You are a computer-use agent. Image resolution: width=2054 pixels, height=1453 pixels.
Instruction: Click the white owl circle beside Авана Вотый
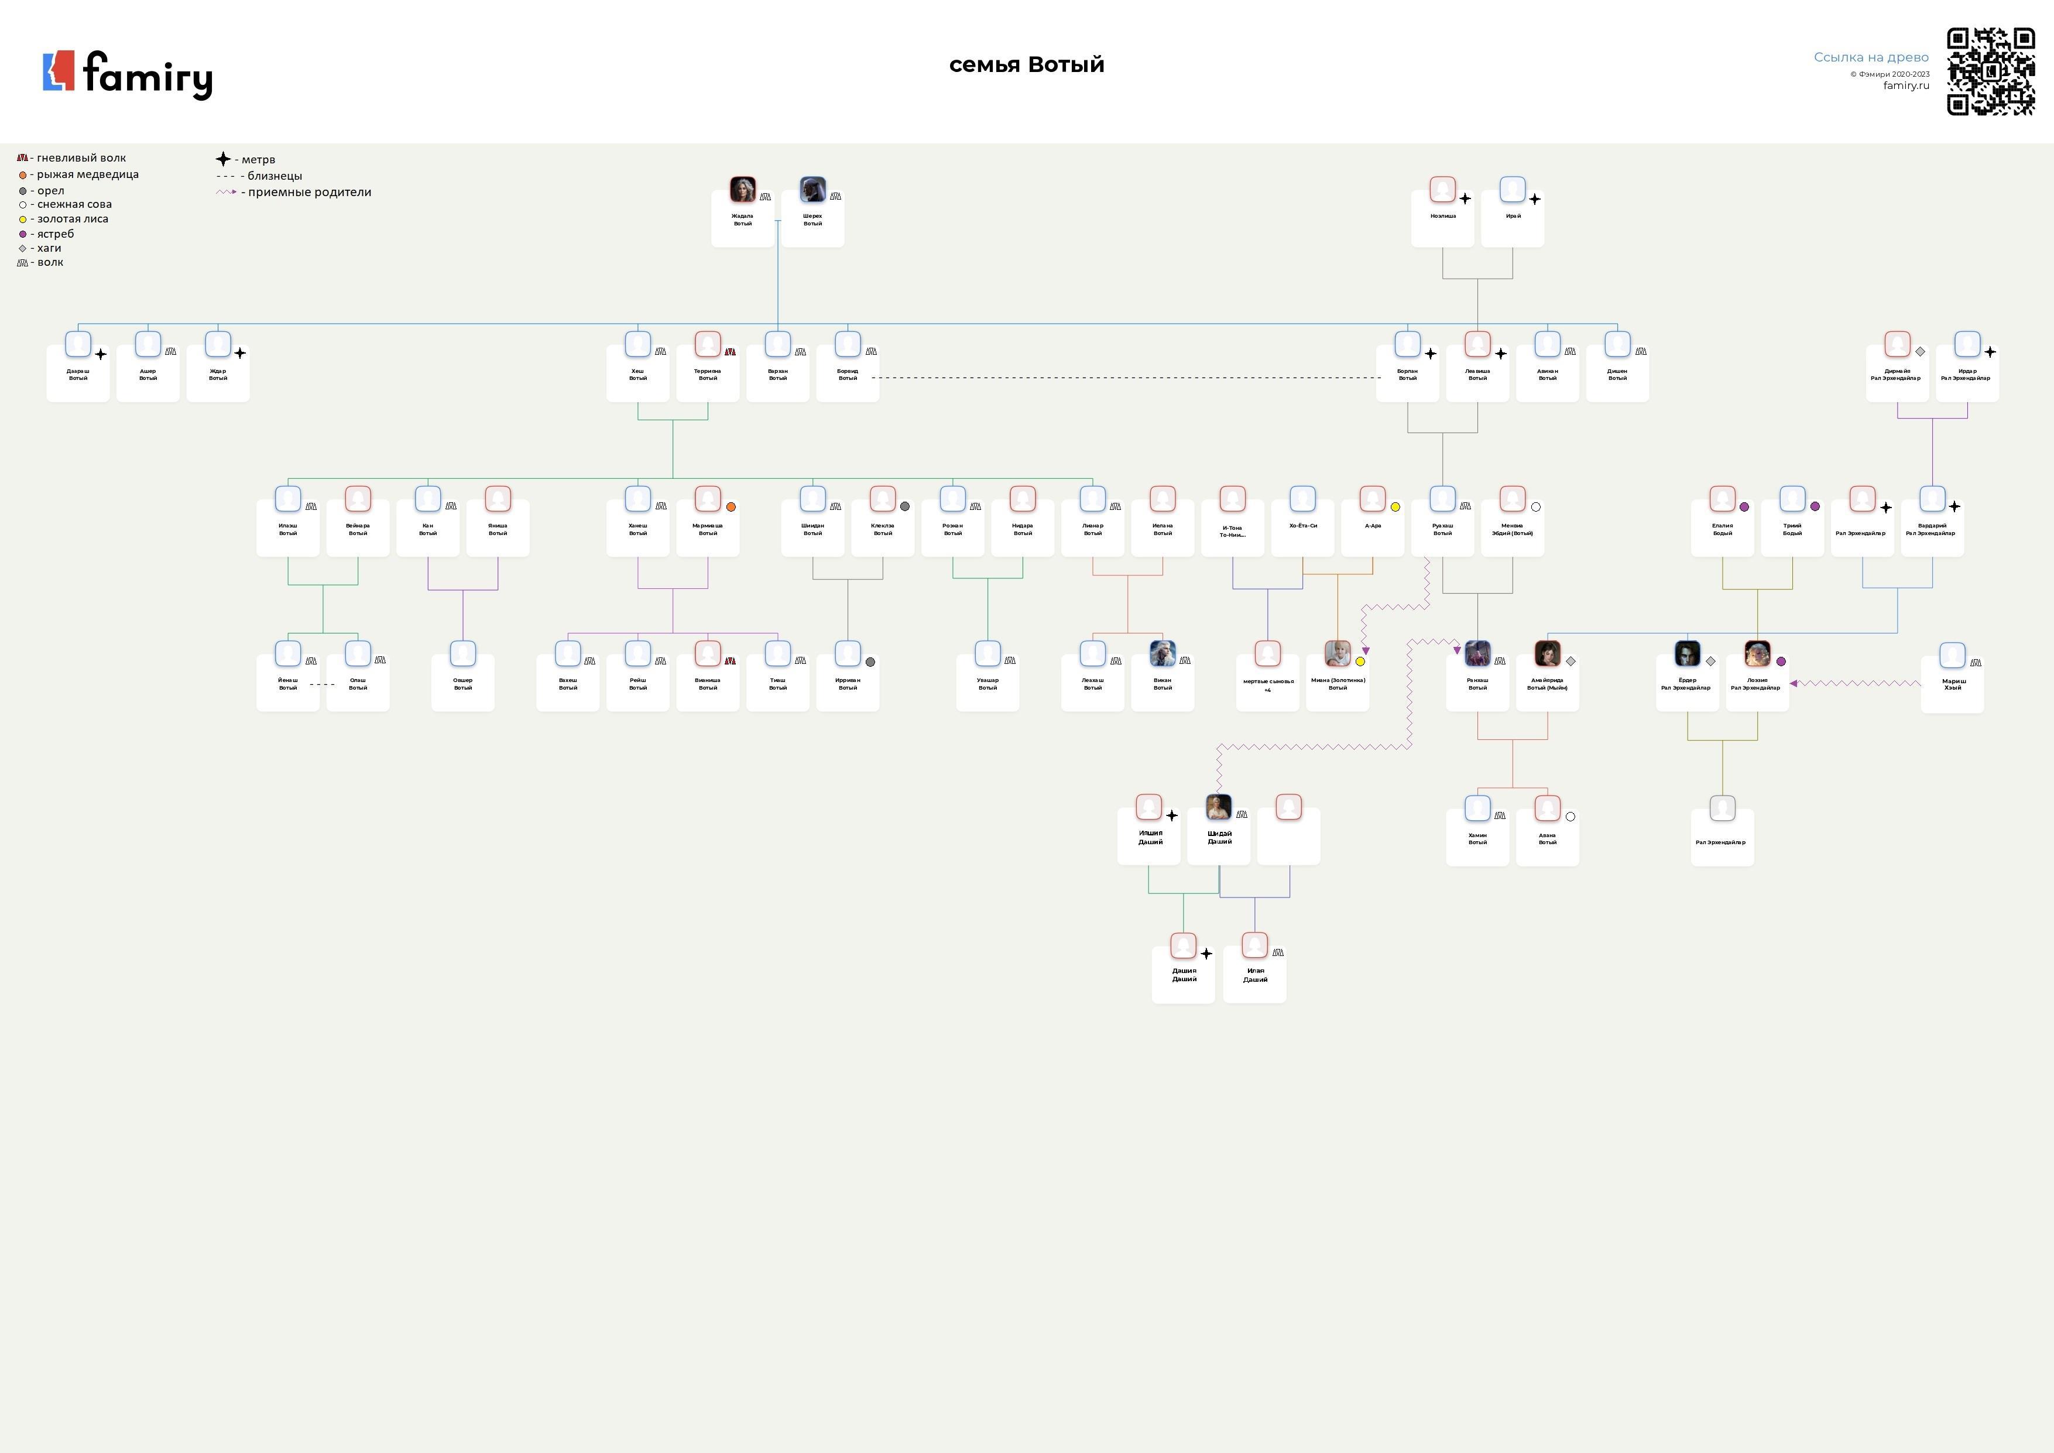coord(1570,817)
